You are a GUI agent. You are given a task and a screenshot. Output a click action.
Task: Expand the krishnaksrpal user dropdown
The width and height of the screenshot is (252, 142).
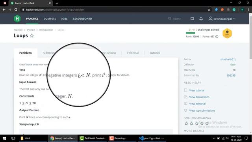click(222, 19)
